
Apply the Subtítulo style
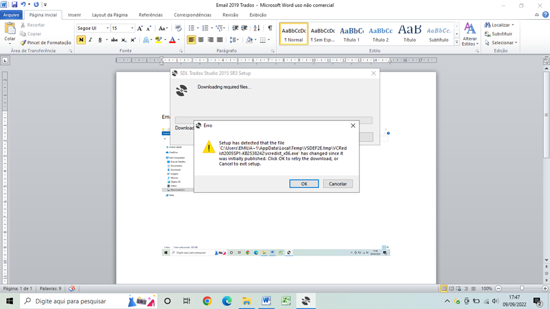coord(439,34)
